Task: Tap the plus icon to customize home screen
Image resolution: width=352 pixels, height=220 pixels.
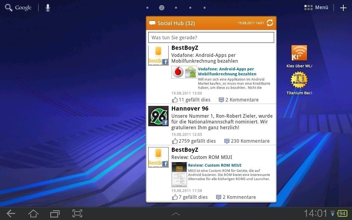Action: point(343,8)
